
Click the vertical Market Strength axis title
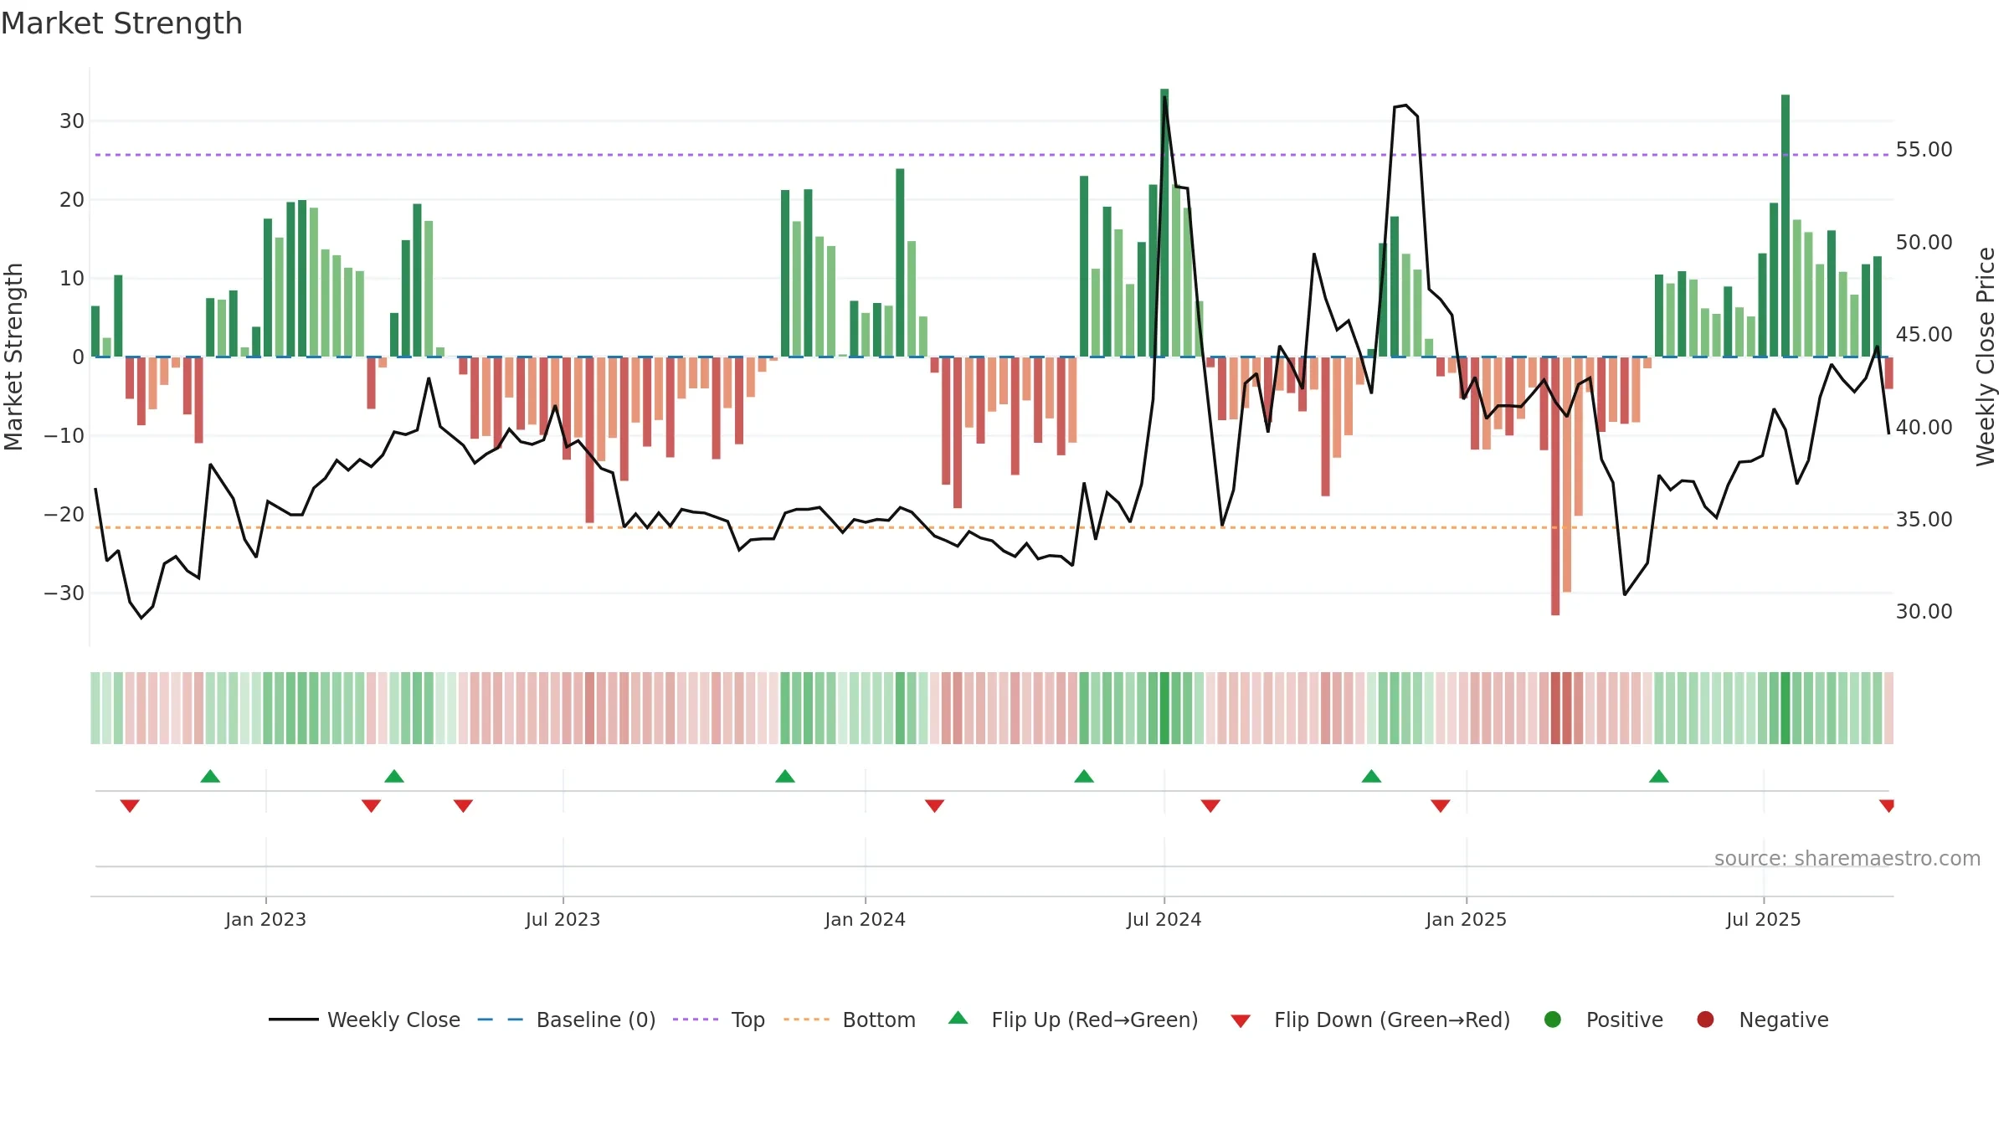coord(13,357)
